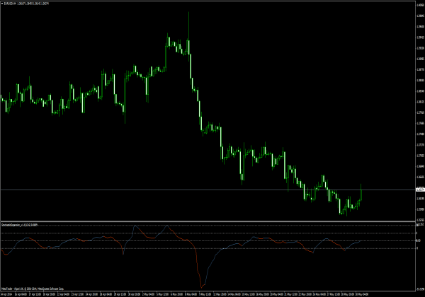Click the horizontal bid price line on chart
The height and width of the screenshot is (297, 425).
(212, 191)
